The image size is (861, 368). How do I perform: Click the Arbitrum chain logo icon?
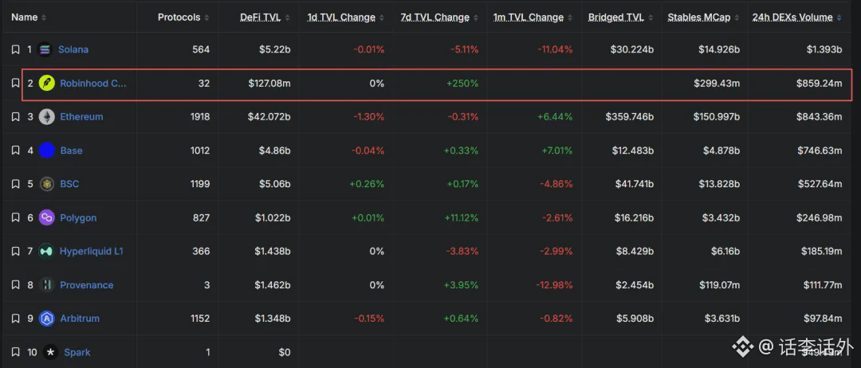[47, 319]
